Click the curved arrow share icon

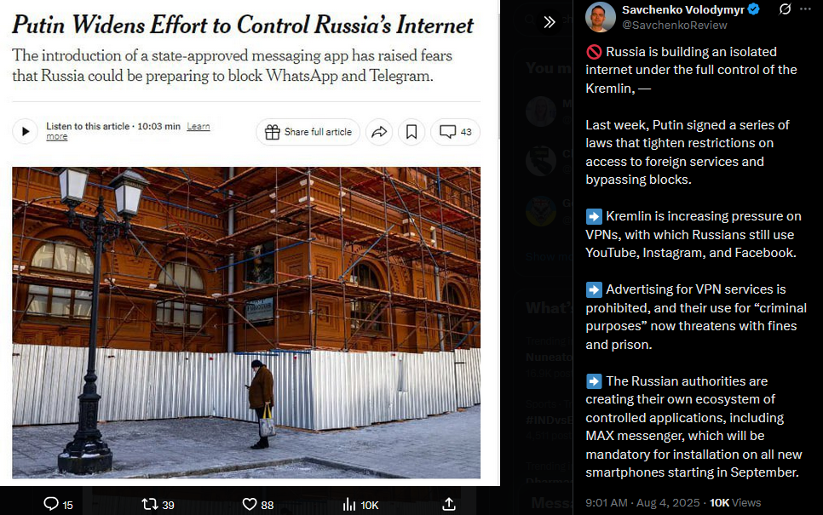[x=379, y=132]
